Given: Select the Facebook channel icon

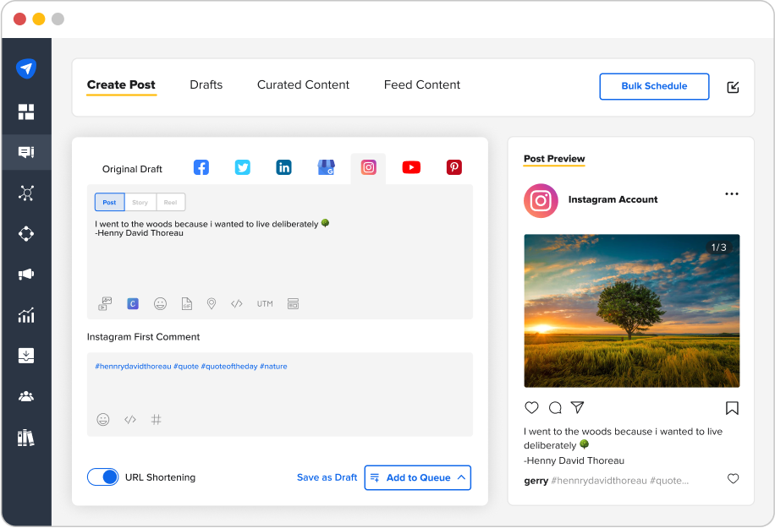Looking at the screenshot, I should [201, 167].
